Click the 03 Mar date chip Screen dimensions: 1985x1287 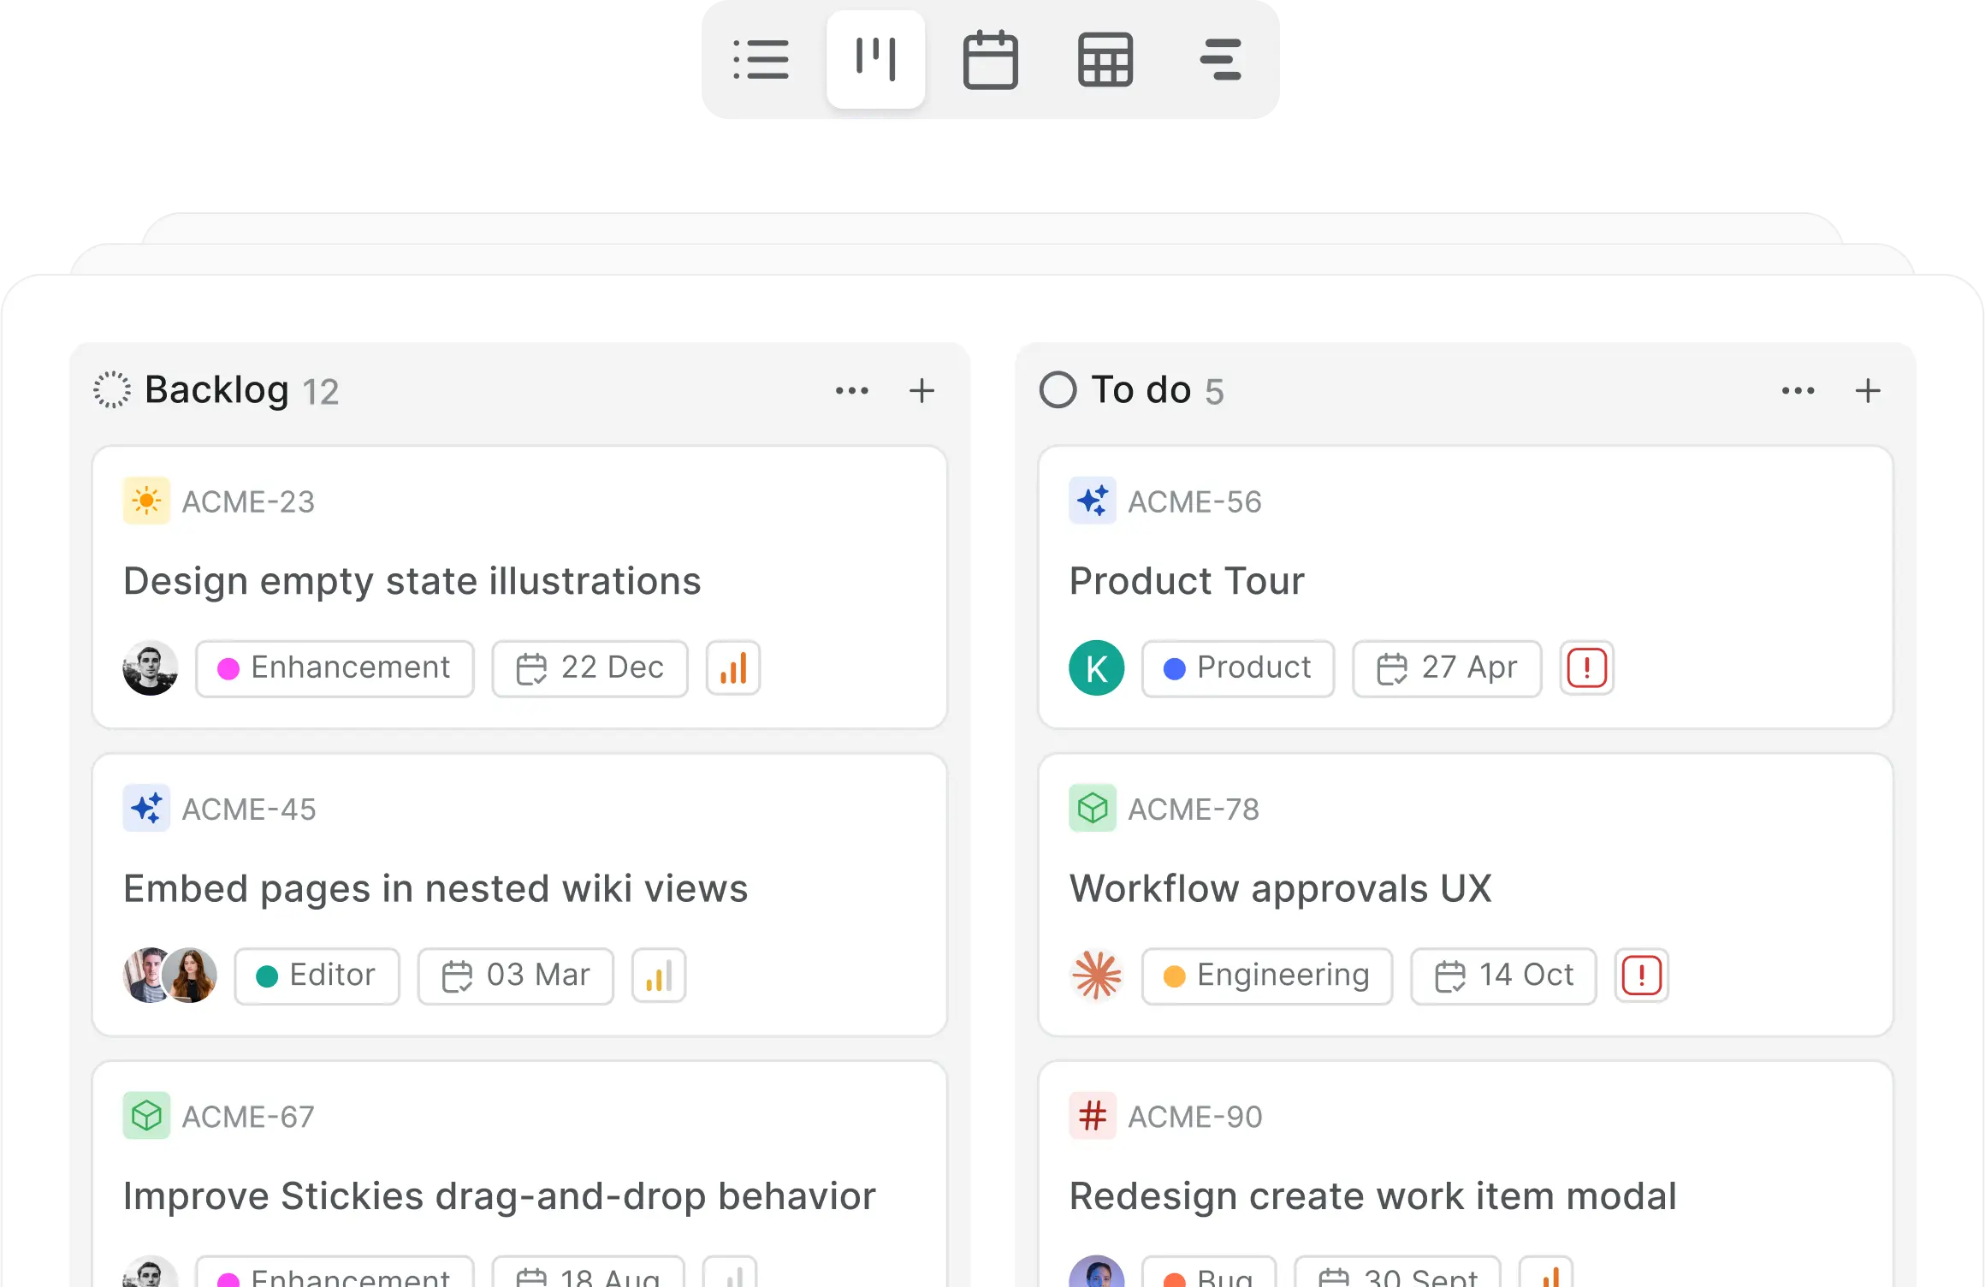[x=515, y=976]
